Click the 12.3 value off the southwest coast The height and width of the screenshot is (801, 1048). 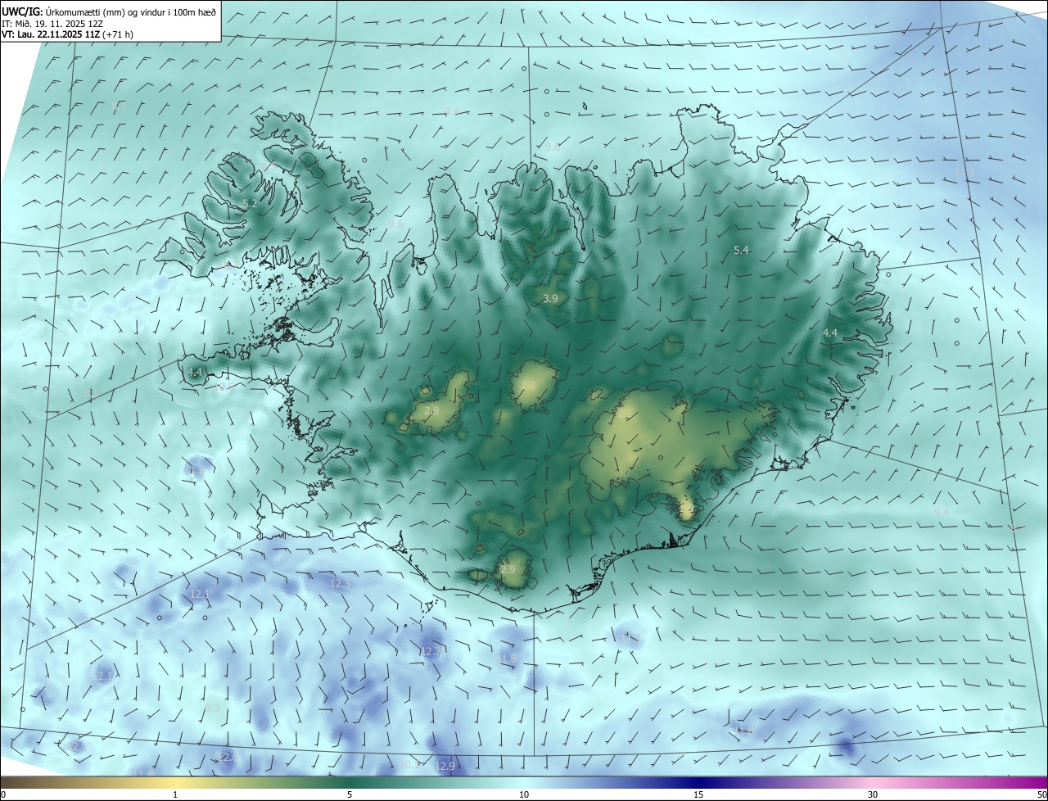point(340,583)
